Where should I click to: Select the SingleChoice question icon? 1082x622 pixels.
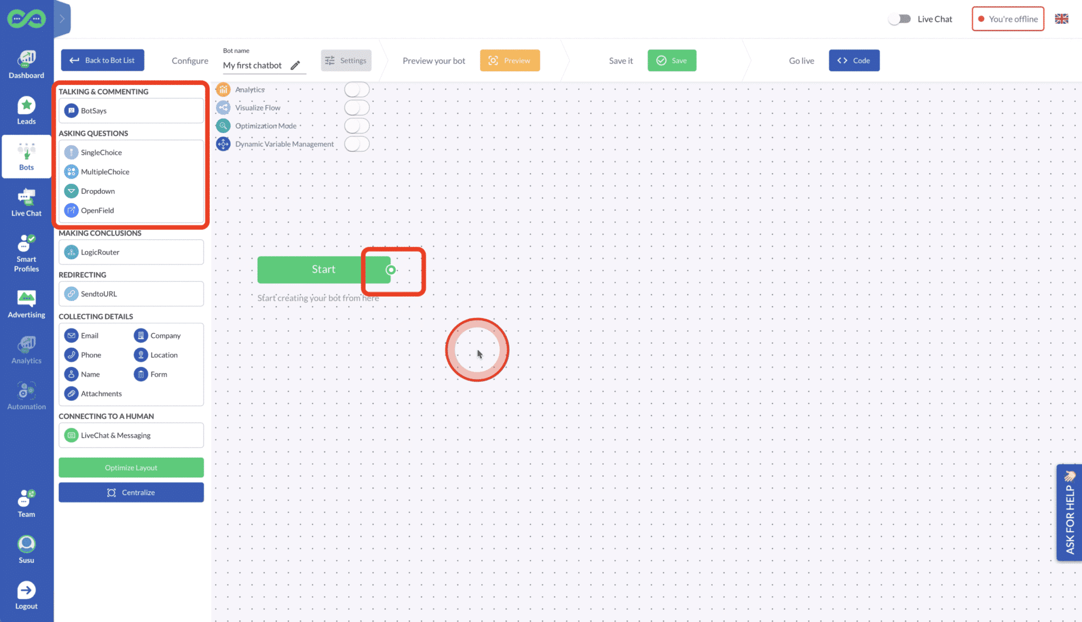71,153
